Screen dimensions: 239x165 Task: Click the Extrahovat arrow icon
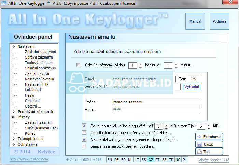199,137
